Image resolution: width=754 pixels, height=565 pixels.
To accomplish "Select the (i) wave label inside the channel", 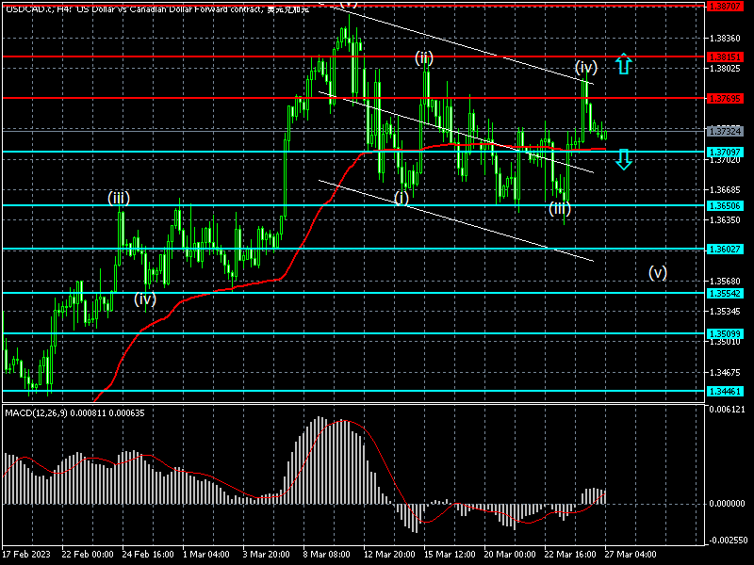I will tap(402, 198).
